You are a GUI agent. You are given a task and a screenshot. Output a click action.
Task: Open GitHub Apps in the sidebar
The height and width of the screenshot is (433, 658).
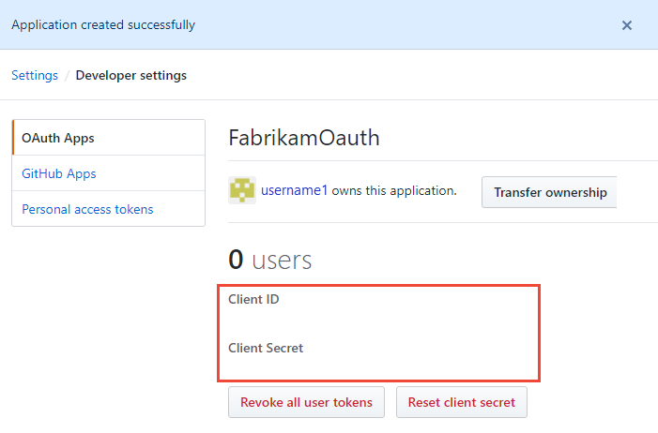pos(109,173)
